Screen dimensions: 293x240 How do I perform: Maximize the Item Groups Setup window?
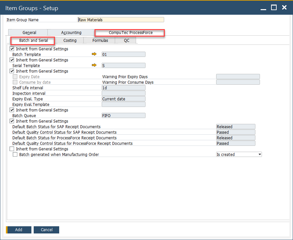pyautogui.click(x=274, y=8)
